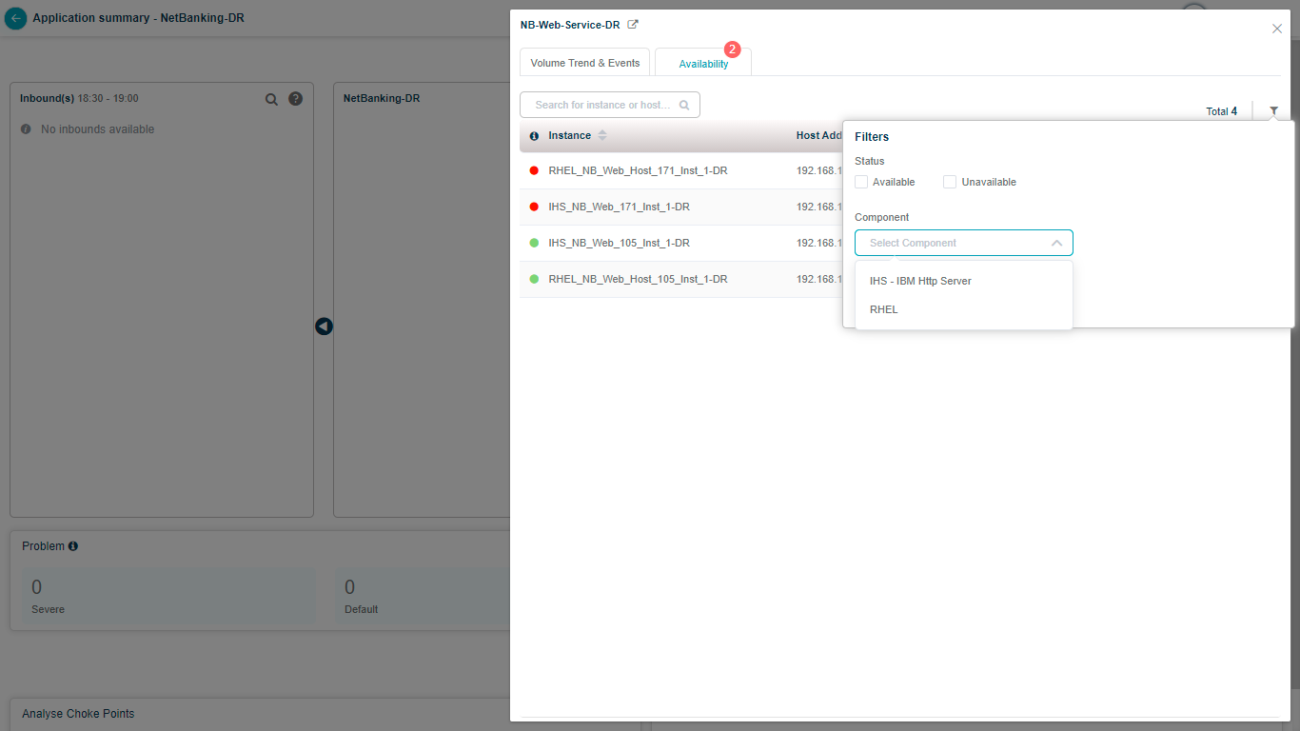
Task: Close the NB-Web-Service-DR dialog
Action: (x=1277, y=29)
